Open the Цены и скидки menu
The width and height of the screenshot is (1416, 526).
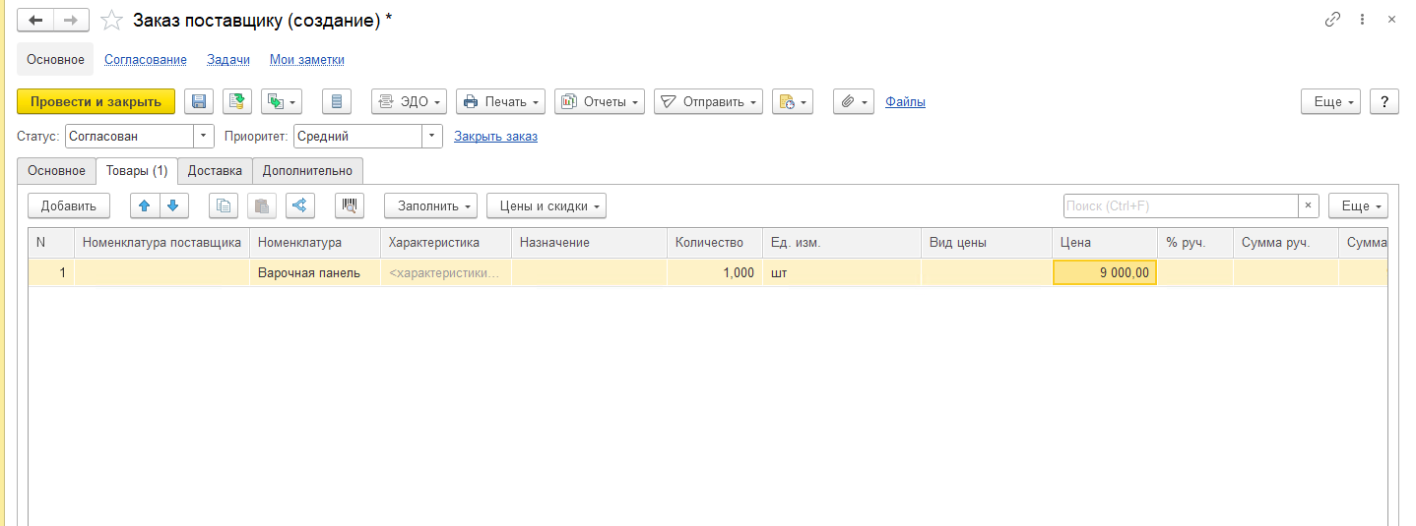tap(546, 205)
